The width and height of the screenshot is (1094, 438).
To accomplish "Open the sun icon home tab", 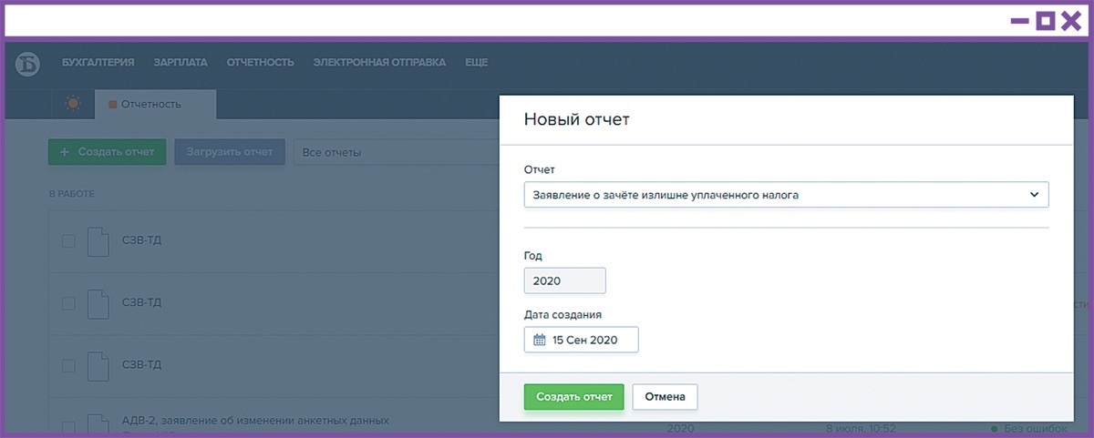I will (73, 104).
